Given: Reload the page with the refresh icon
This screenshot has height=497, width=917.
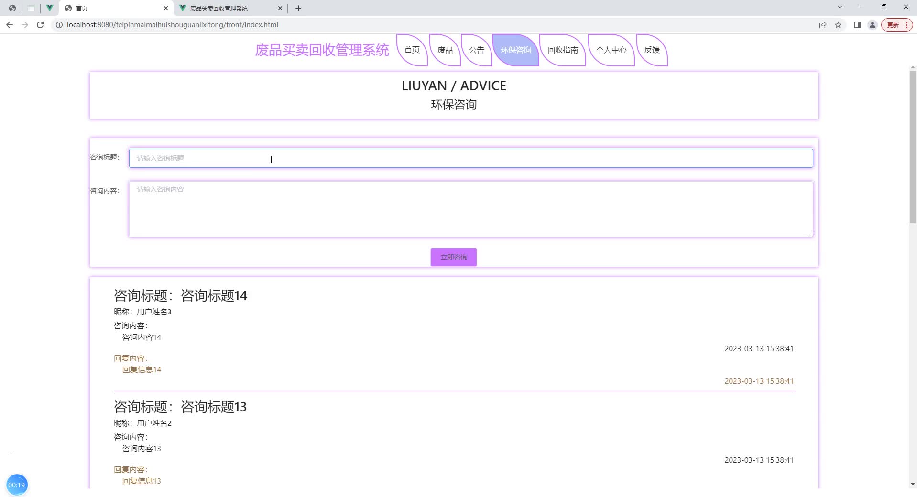Looking at the screenshot, I should pyautogui.click(x=40, y=24).
